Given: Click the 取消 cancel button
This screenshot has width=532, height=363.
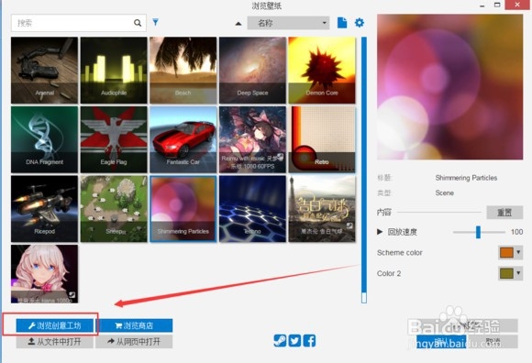Looking at the screenshot, I should (x=493, y=342).
